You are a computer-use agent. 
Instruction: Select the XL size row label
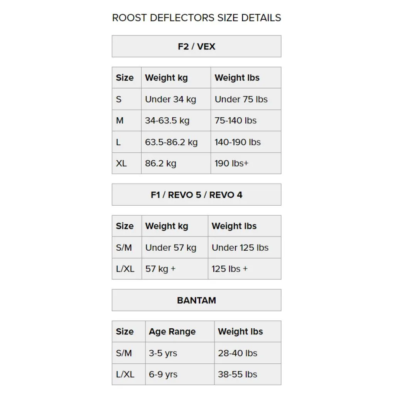point(127,163)
